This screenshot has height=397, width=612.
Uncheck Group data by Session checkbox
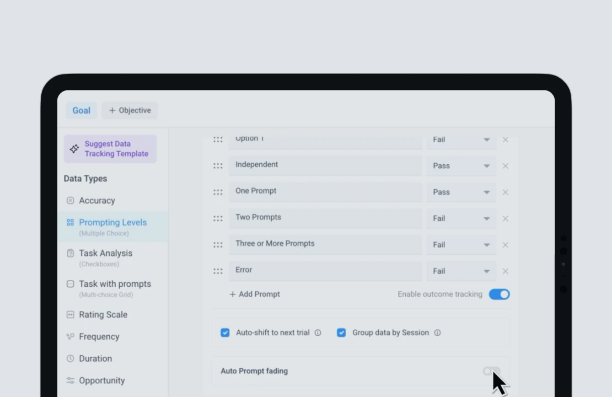[x=341, y=333]
